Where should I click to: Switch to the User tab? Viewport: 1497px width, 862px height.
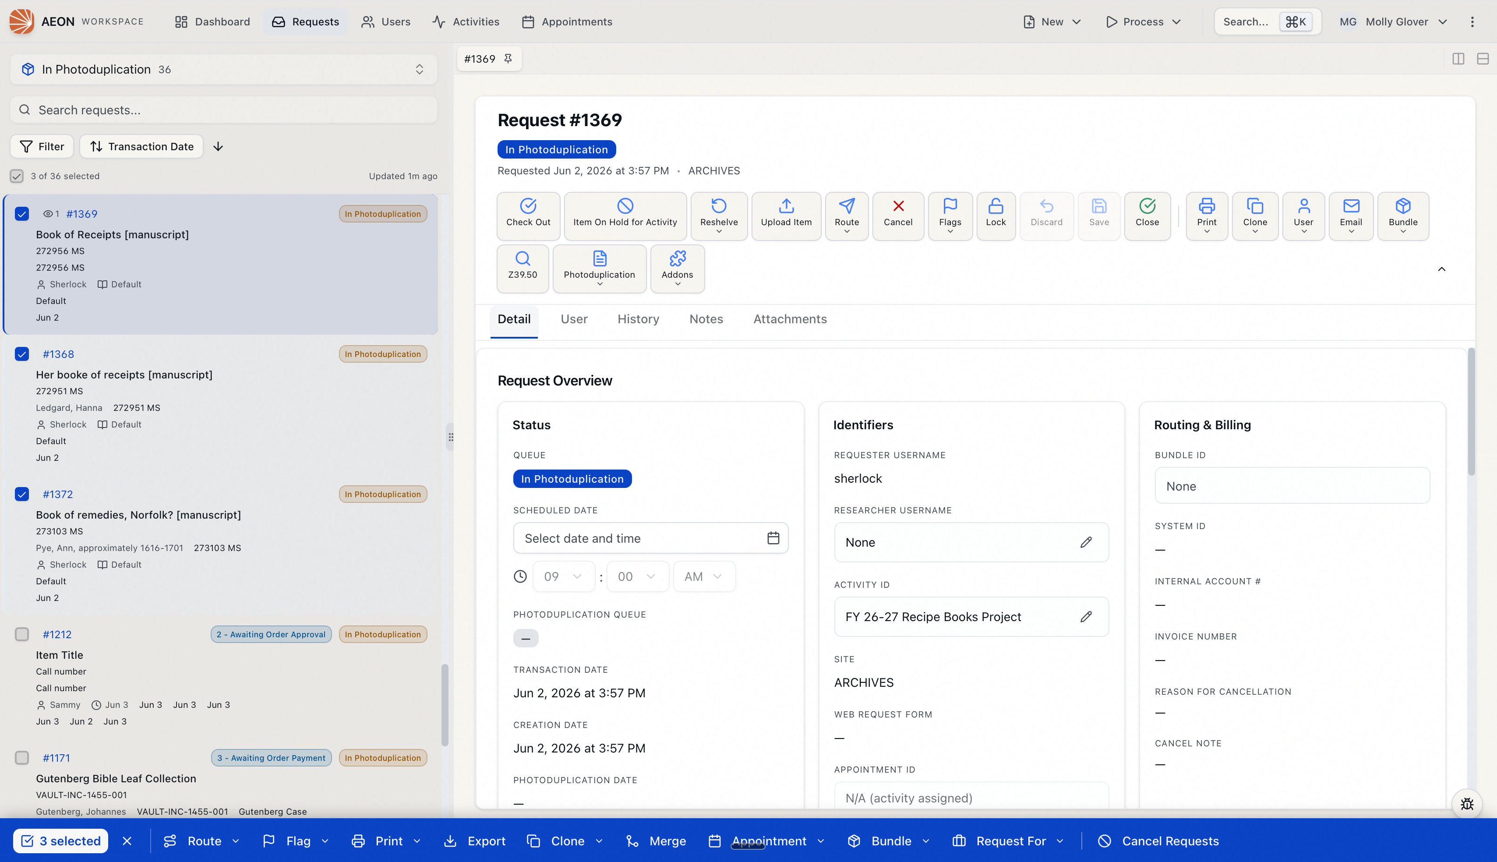(574, 319)
